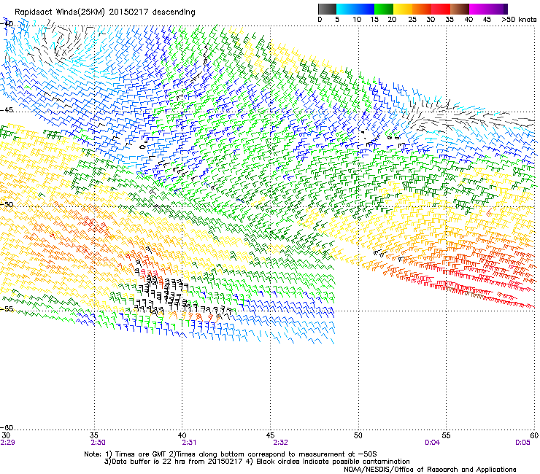This screenshot has width=540, height=474.
Task: Click the longitude '45' label on bottom axis
Action: pos(270,435)
